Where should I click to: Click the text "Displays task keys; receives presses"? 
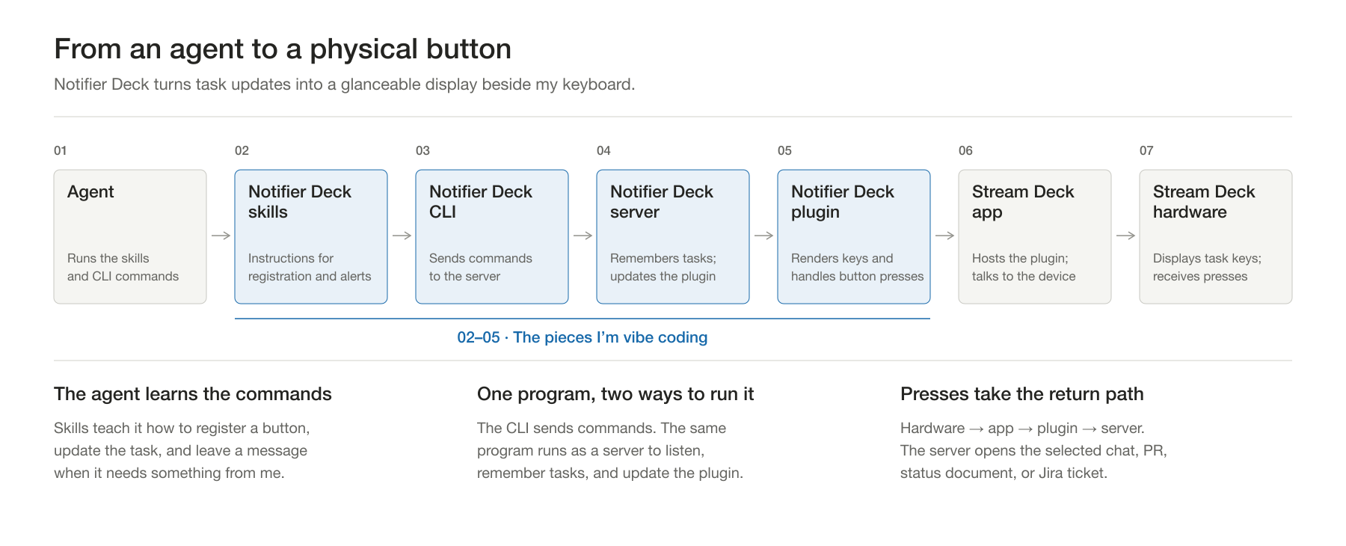(1207, 267)
